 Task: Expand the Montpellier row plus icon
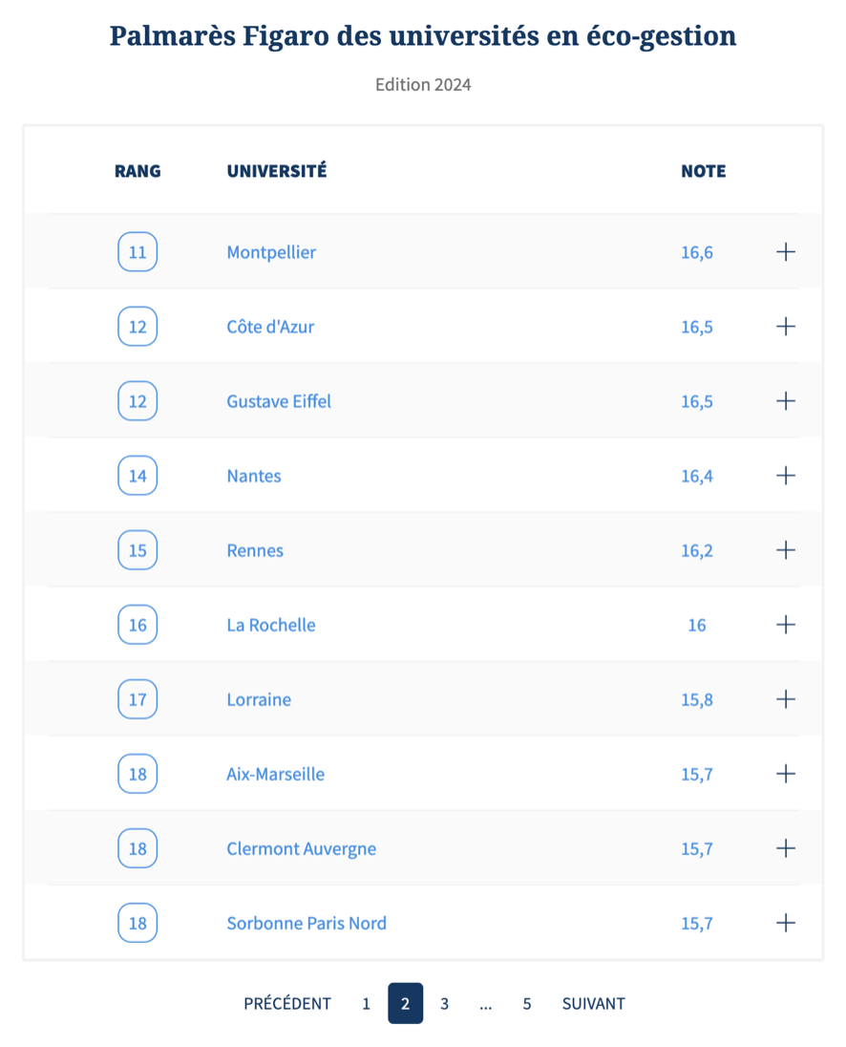pos(785,252)
